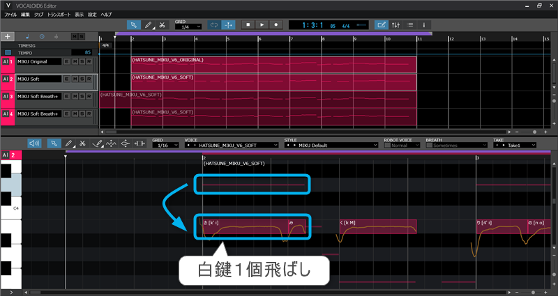Click the clock icon above the track list
Image resolution: width=558 pixels, height=296 pixels.
click(x=42, y=37)
